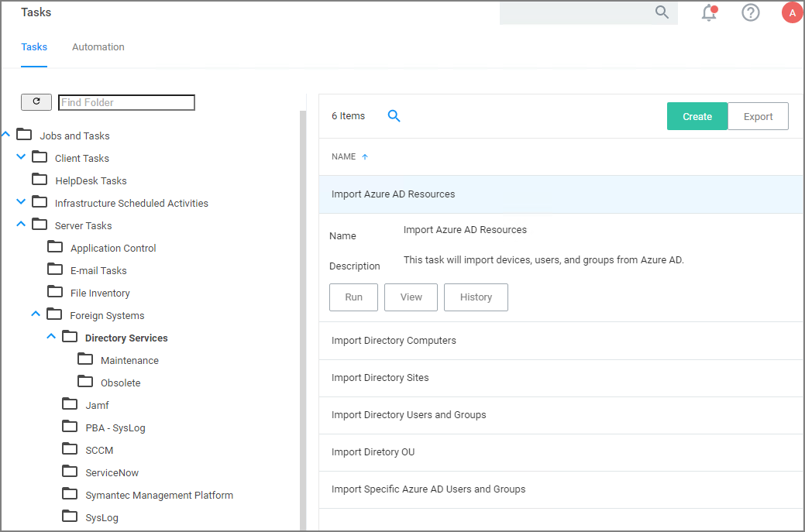Select the Import Directory Computers task row
Viewport: 805px width, 532px height.
click(x=394, y=340)
